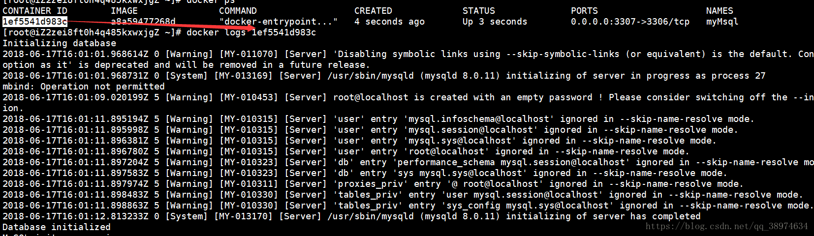Click the CREATED column header
Screen dimensions: 814x236
373,11
